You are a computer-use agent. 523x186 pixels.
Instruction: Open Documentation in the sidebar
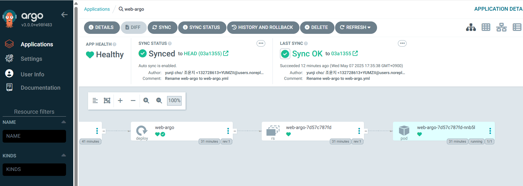coord(41,88)
